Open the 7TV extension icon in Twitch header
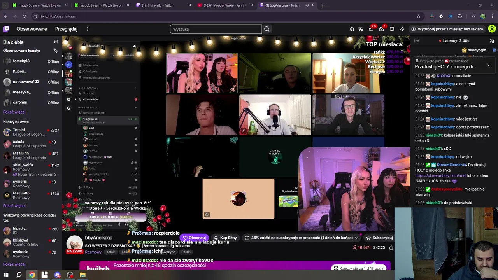The image size is (498, 280). [x=361, y=29]
